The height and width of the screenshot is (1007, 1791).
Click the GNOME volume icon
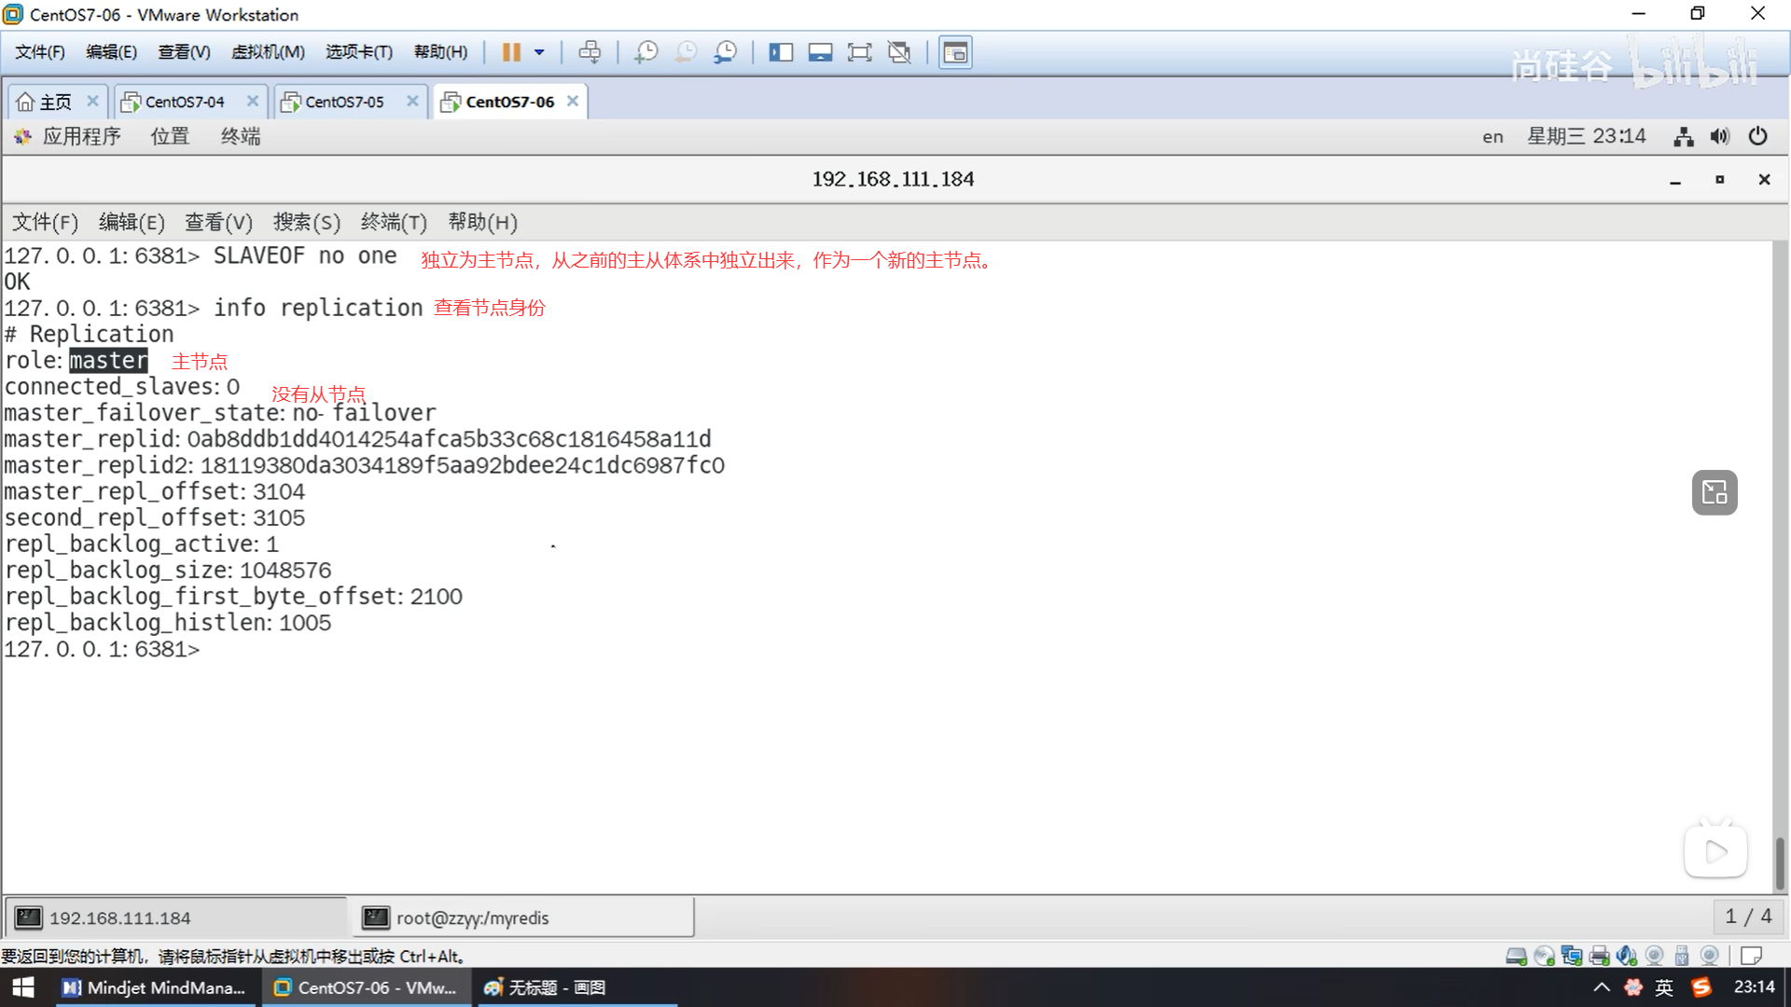pos(1719,137)
